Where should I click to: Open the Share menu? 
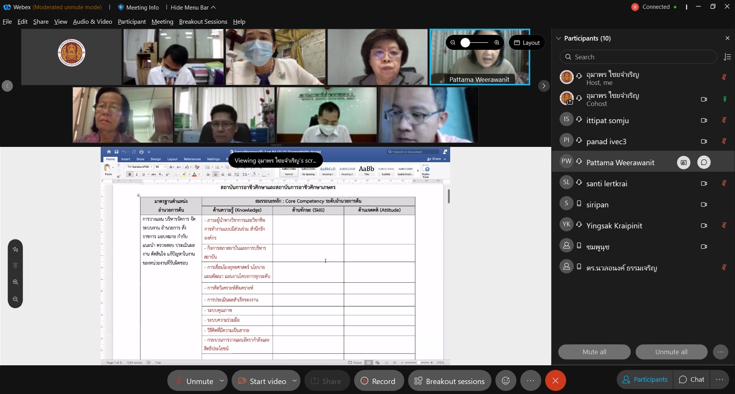pyautogui.click(x=41, y=22)
